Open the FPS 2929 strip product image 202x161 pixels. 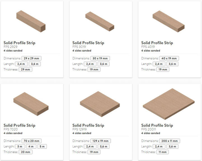(31, 21)
